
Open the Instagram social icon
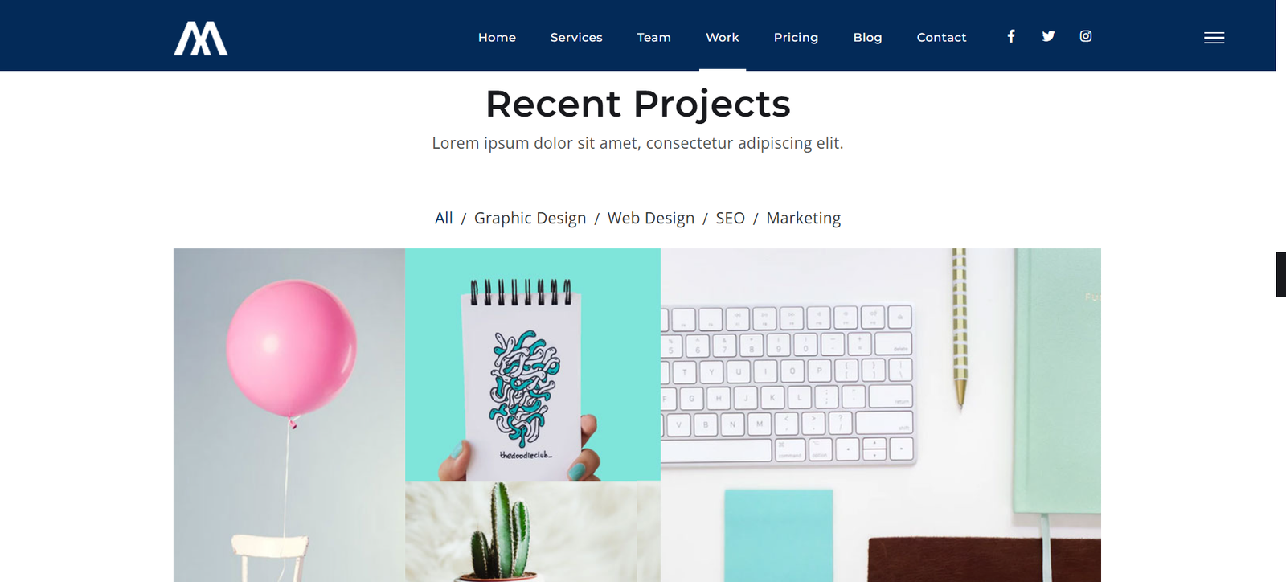point(1086,36)
